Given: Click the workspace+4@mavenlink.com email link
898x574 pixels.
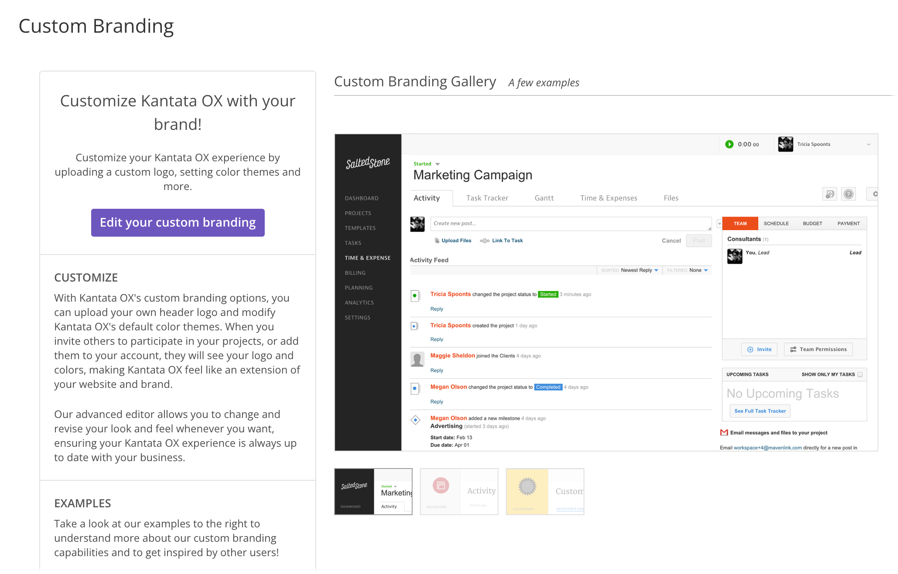Looking at the screenshot, I should pyautogui.click(x=768, y=448).
